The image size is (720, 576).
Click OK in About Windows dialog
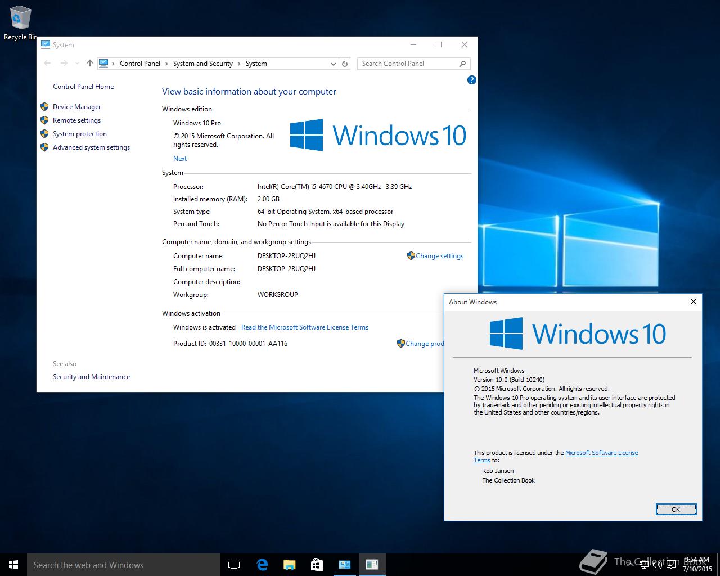pyautogui.click(x=676, y=510)
